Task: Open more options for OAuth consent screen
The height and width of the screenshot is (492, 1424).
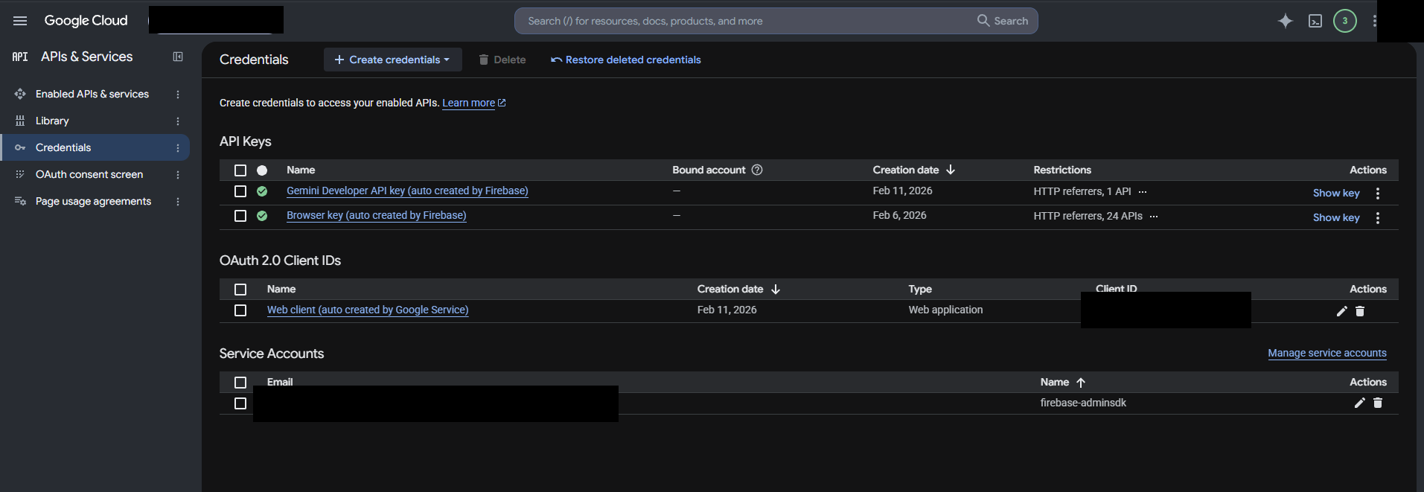Action: click(x=177, y=175)
